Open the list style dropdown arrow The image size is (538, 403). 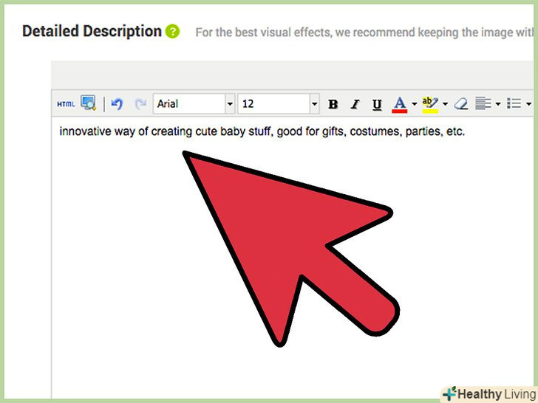[x=528, y=104]
